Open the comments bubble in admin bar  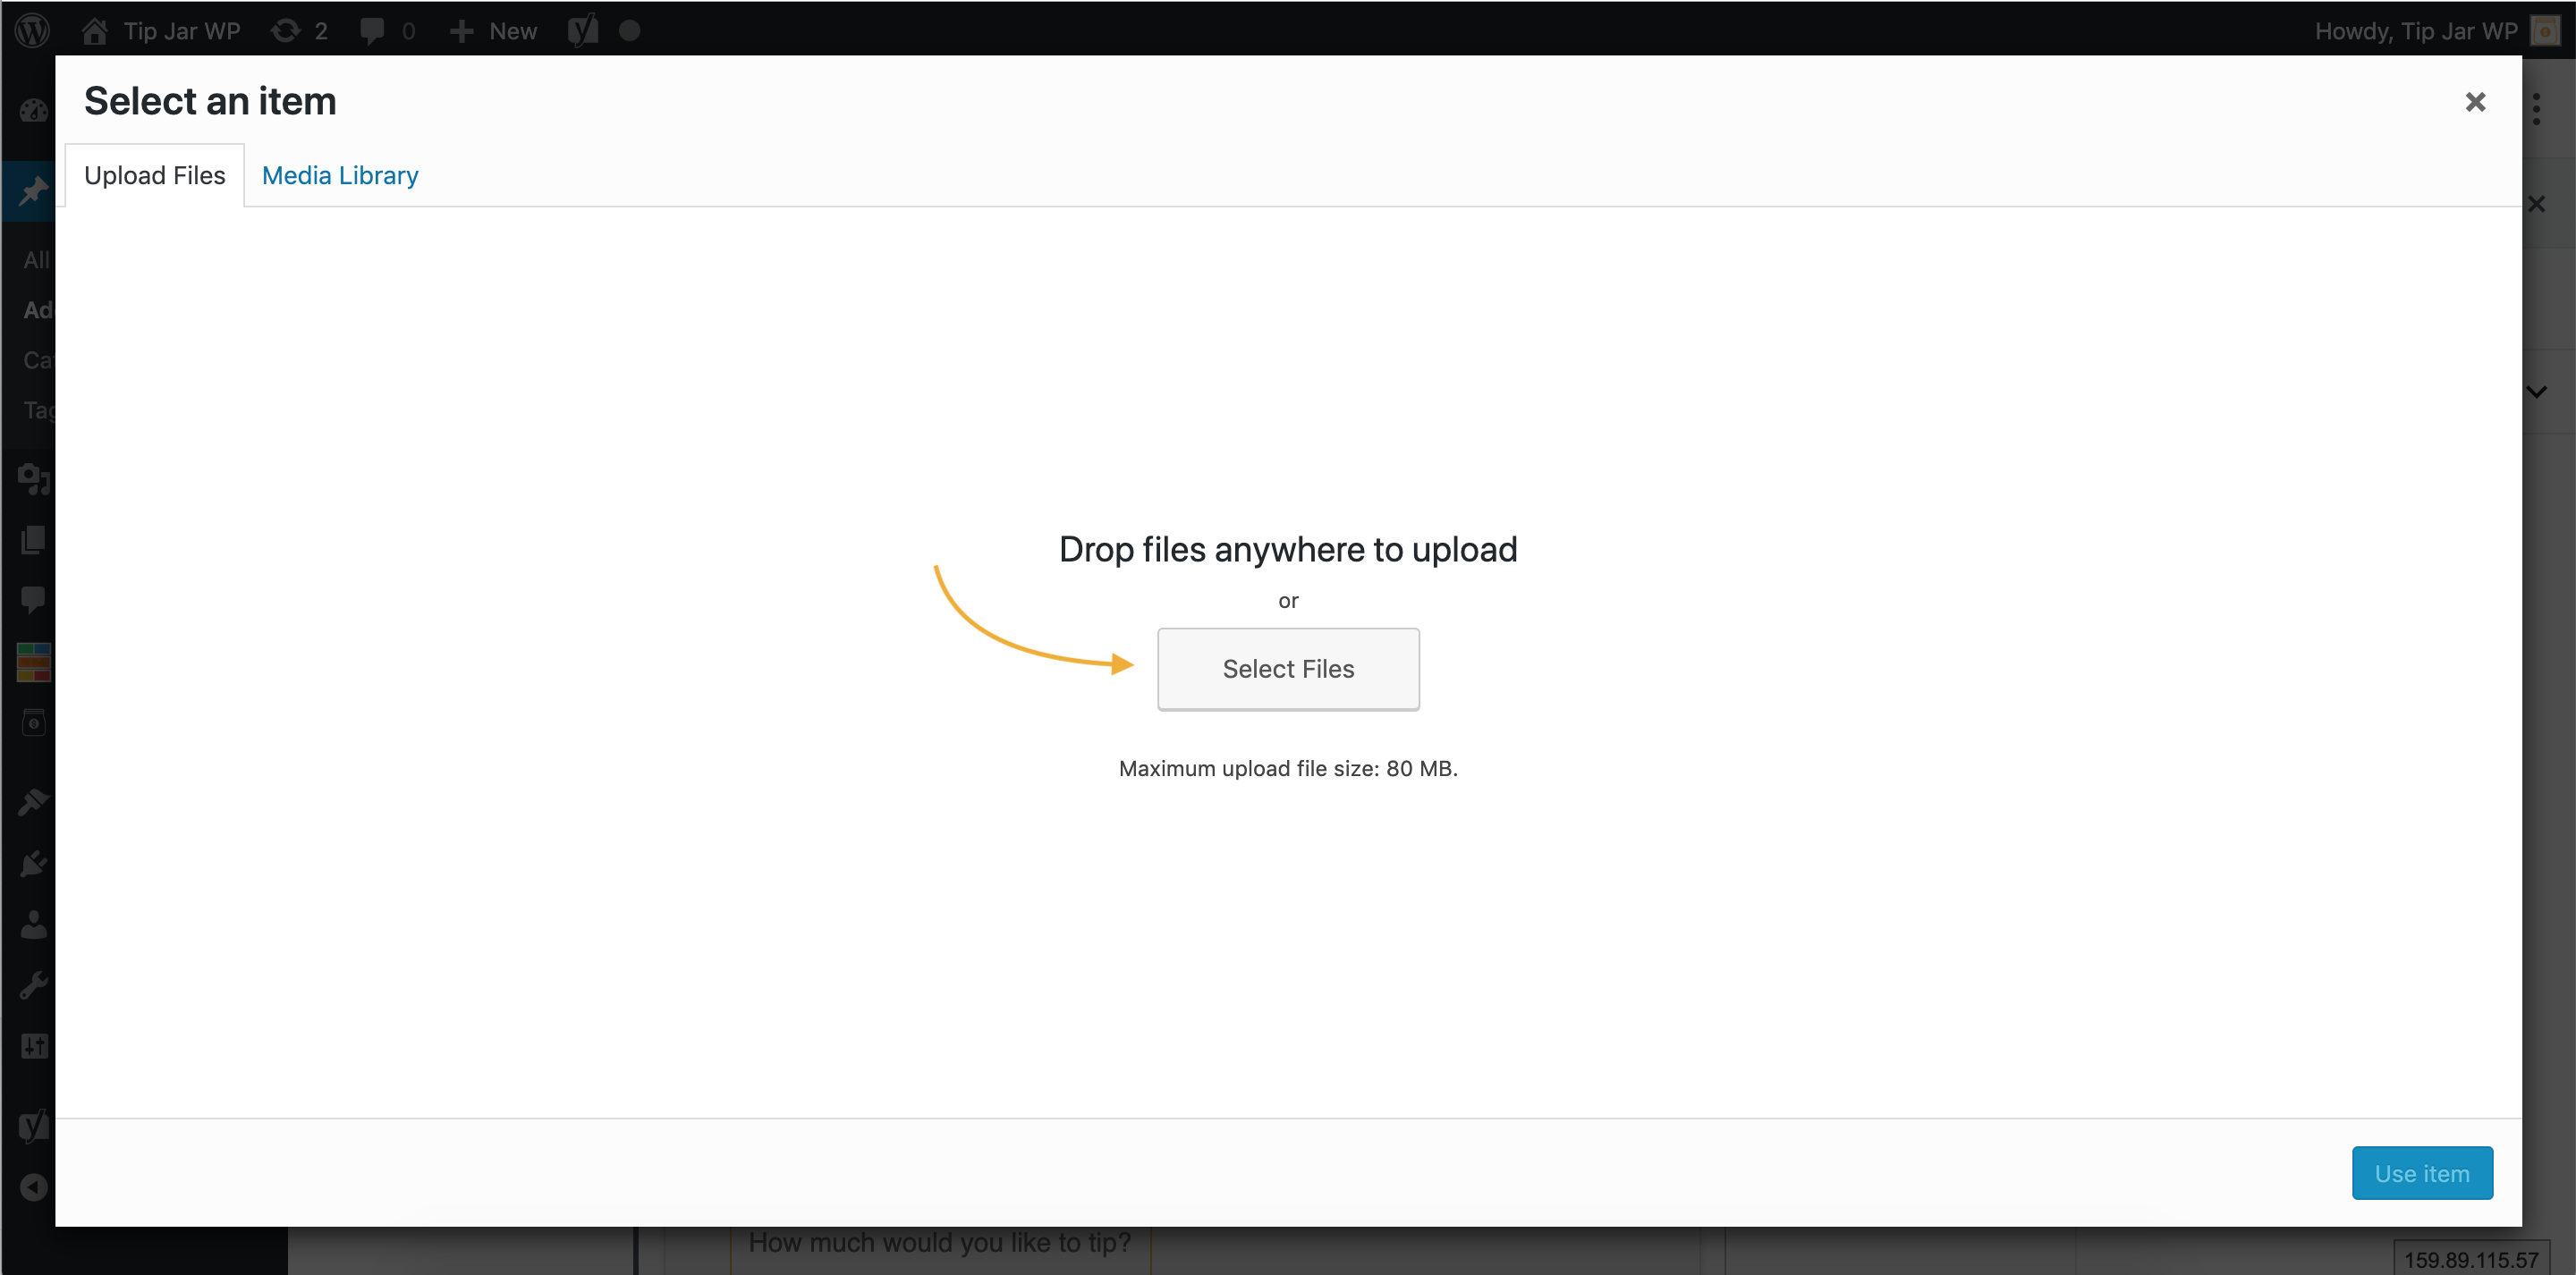point(387,30)
